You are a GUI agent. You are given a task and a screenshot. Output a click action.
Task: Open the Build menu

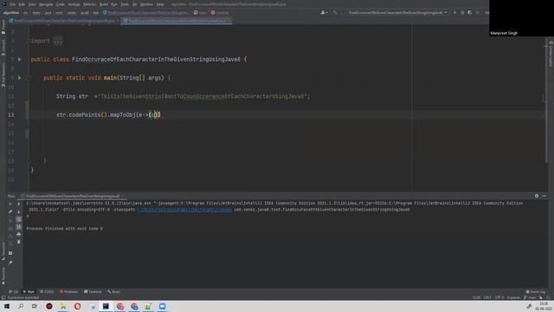[104, 4]
